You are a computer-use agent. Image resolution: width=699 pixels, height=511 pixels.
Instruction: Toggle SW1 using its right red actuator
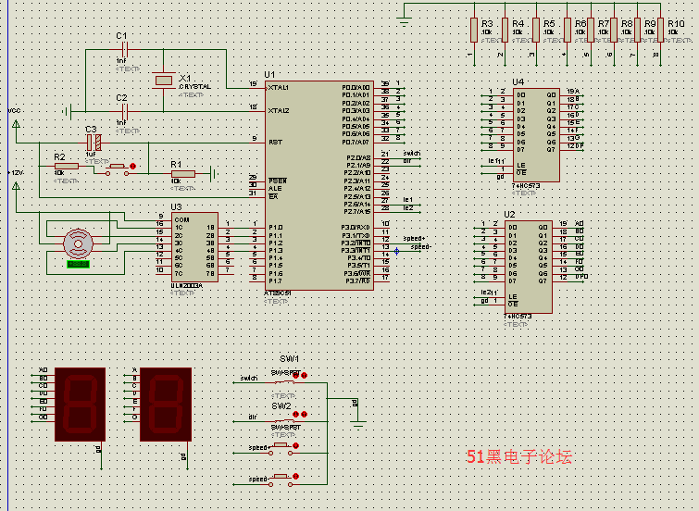point(304,376)
